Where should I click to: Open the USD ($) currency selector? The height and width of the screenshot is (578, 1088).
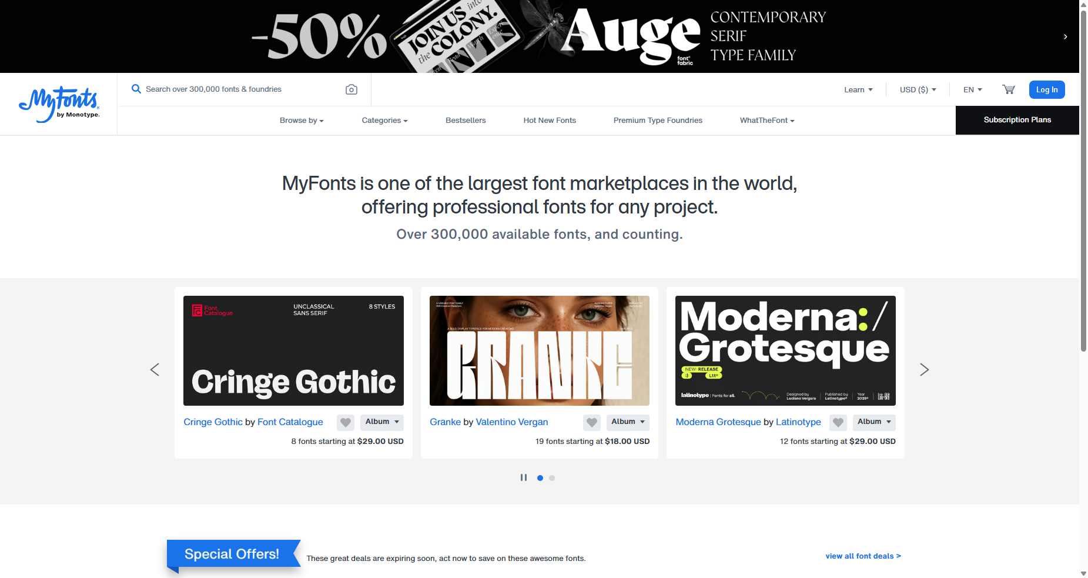tap(918, 89)
